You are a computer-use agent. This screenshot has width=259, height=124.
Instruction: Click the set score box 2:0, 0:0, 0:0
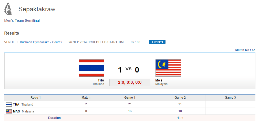point(130,82)
